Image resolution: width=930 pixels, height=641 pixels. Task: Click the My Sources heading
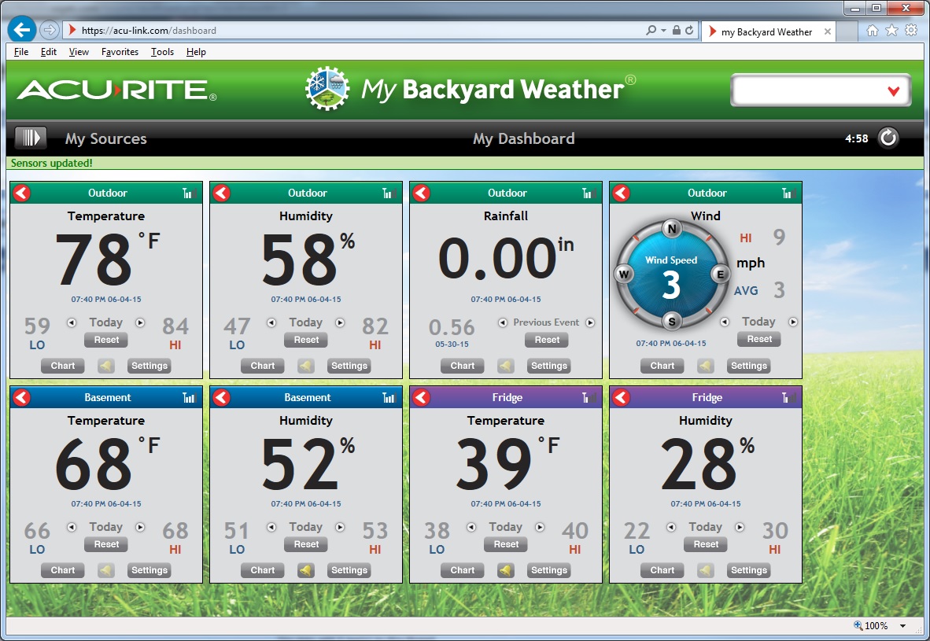pos(105,138)
